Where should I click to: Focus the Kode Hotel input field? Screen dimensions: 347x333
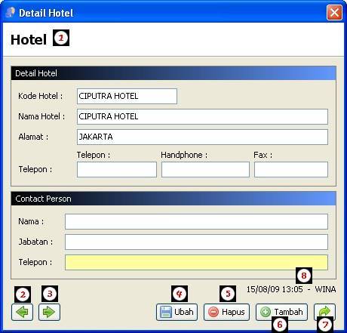click(127, 96)
